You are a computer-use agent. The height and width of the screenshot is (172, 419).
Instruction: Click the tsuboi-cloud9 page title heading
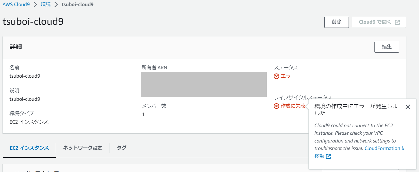[x=33, y=22]
